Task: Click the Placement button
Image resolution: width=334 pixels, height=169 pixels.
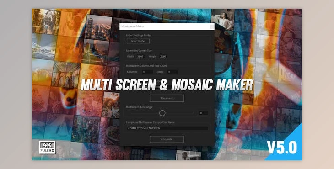Action: pos(167,98)
